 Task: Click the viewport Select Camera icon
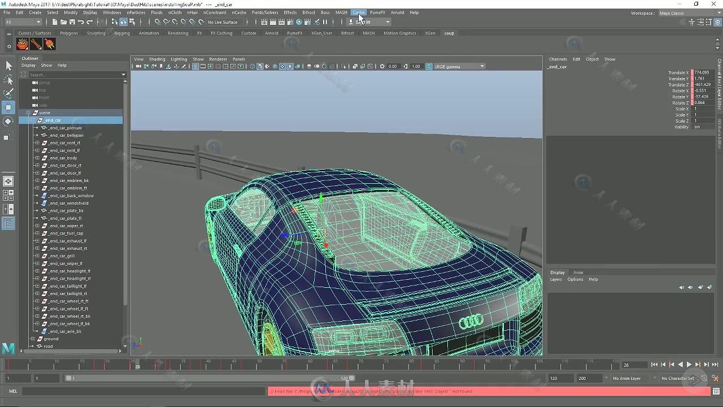click(138, 66)
